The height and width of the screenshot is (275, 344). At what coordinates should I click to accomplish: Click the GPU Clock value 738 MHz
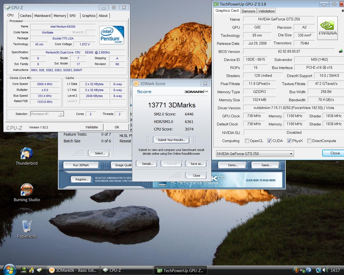pyautogui.click(x=254, y=116)
